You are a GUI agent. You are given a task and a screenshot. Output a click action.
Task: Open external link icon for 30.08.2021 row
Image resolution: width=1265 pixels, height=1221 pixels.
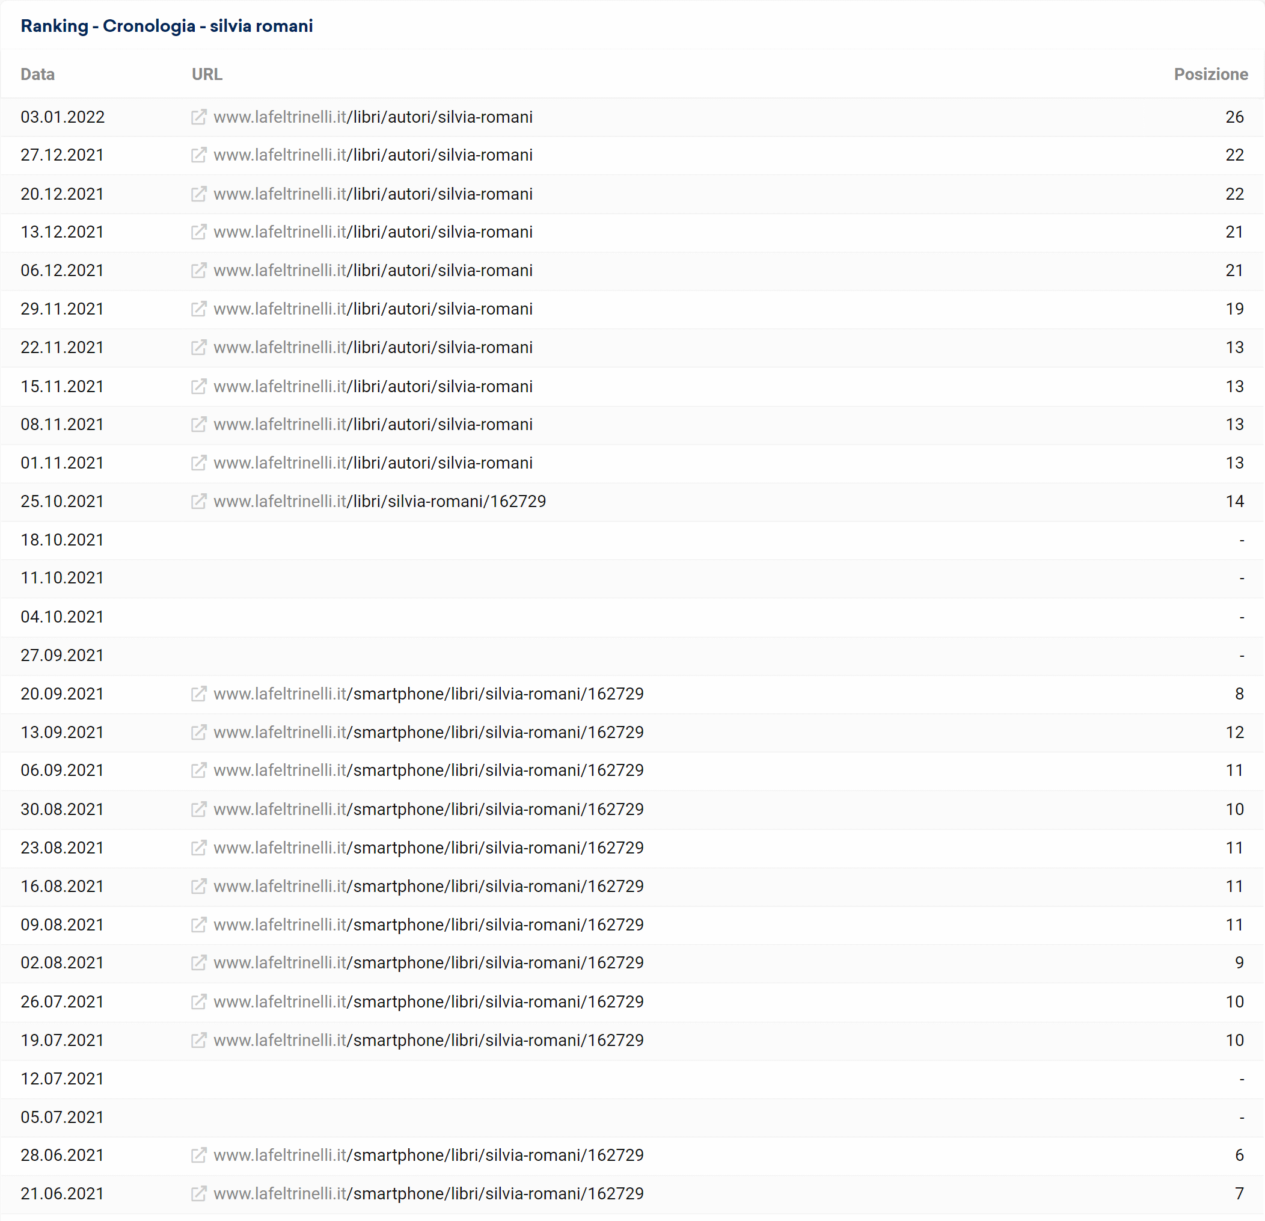coord(199,809)
